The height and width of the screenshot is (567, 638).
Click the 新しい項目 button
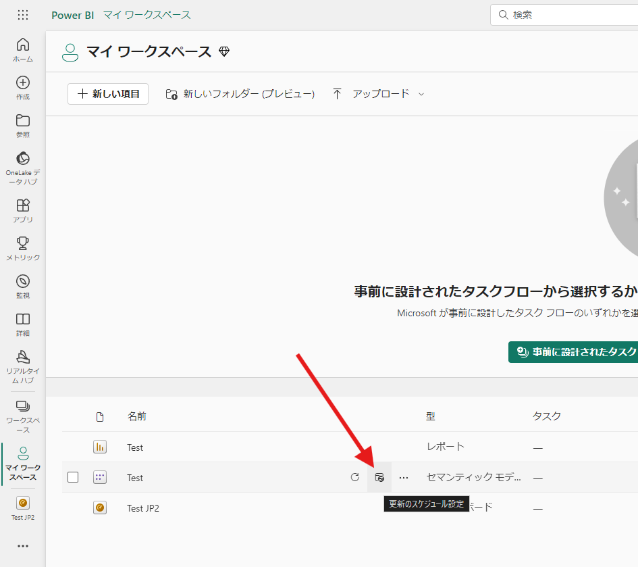108,94
